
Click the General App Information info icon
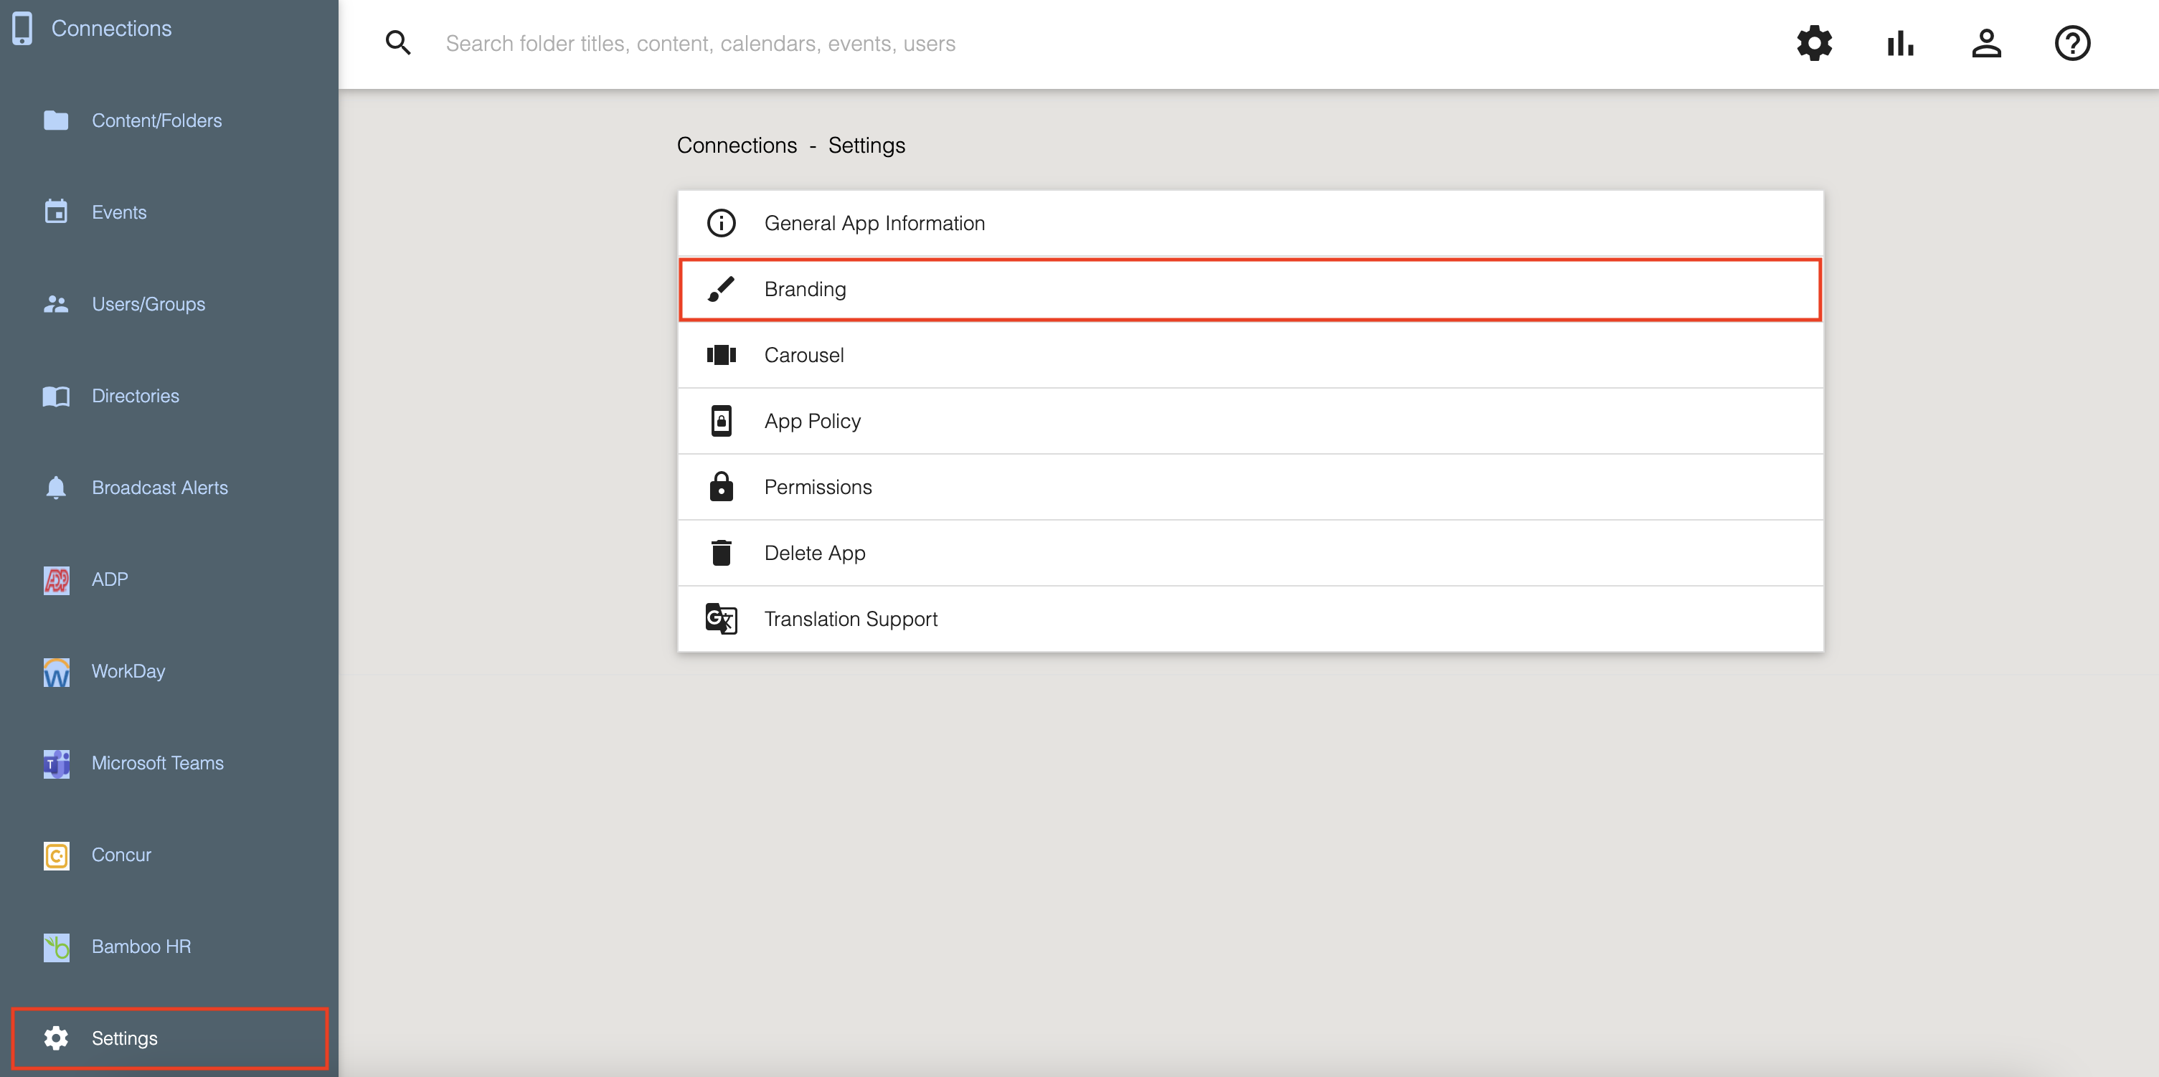click(721, 223)
